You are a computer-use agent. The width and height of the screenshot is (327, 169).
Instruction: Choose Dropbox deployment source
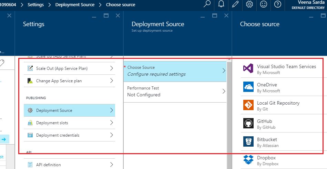tap(267, 160)
